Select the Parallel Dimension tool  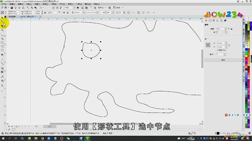[x=2, y=60]
